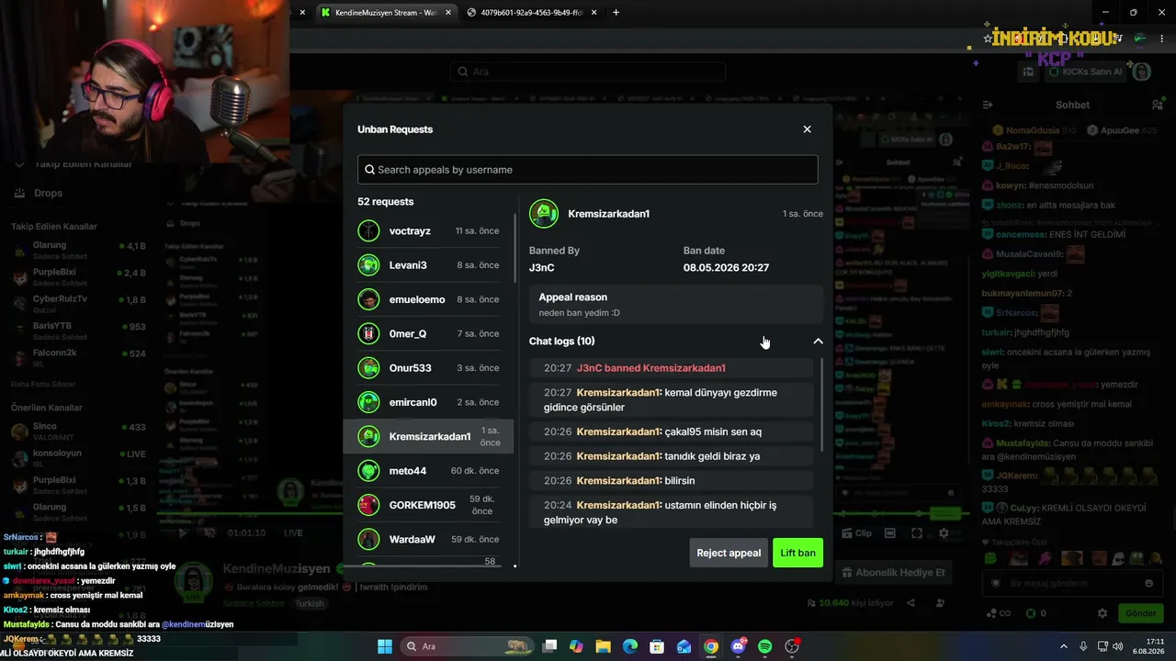This screenshot has width=1176, height=661.
Task: Select the emueloemo request row
Action: click(428, 299)
